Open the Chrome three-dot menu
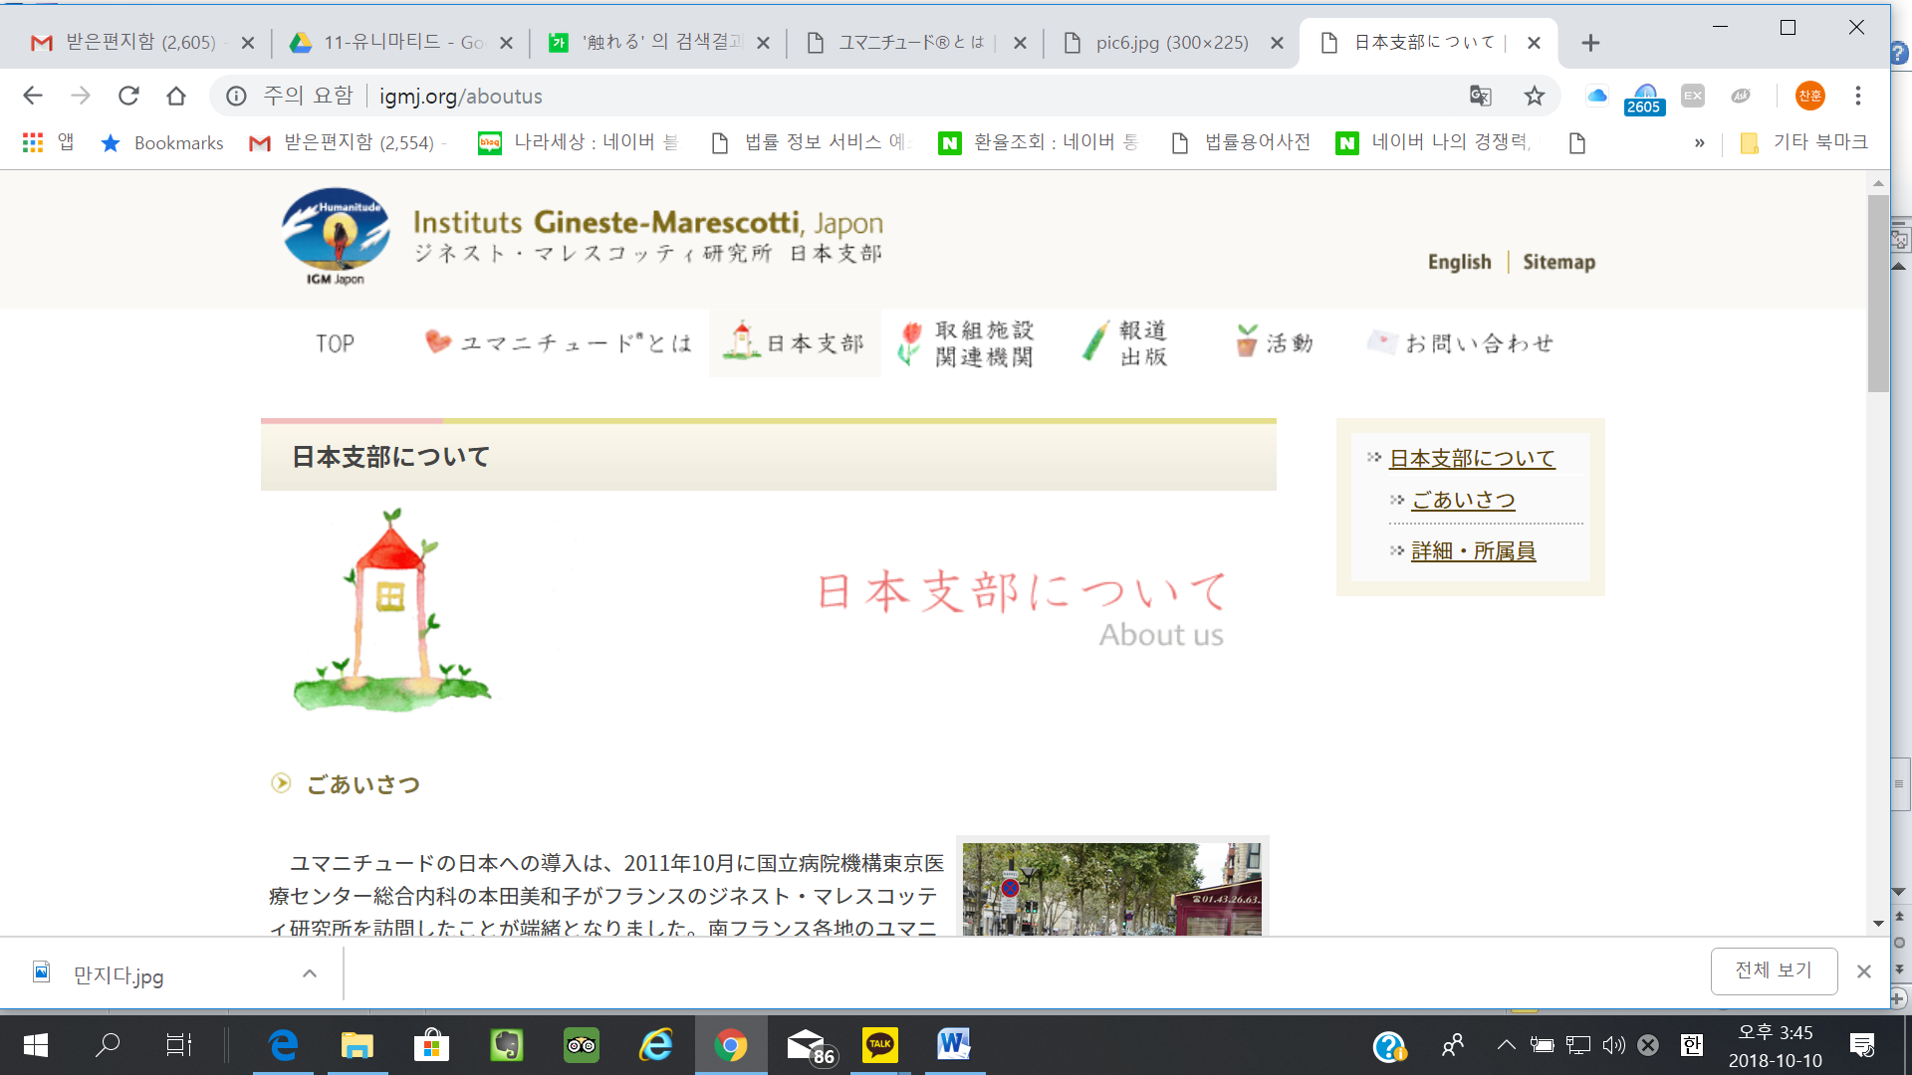Viewport: 1912px width, 1075px height. (x=1858, y=96)
